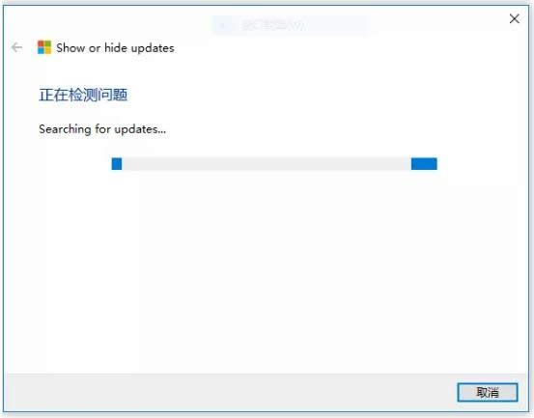
Task: Click the empty white area below the progress bar
Action: click(x=266, y=272)
